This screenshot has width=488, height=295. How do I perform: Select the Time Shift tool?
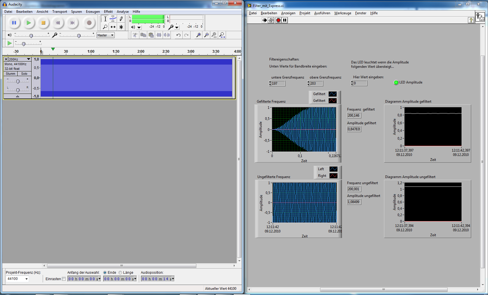[113, 27]
